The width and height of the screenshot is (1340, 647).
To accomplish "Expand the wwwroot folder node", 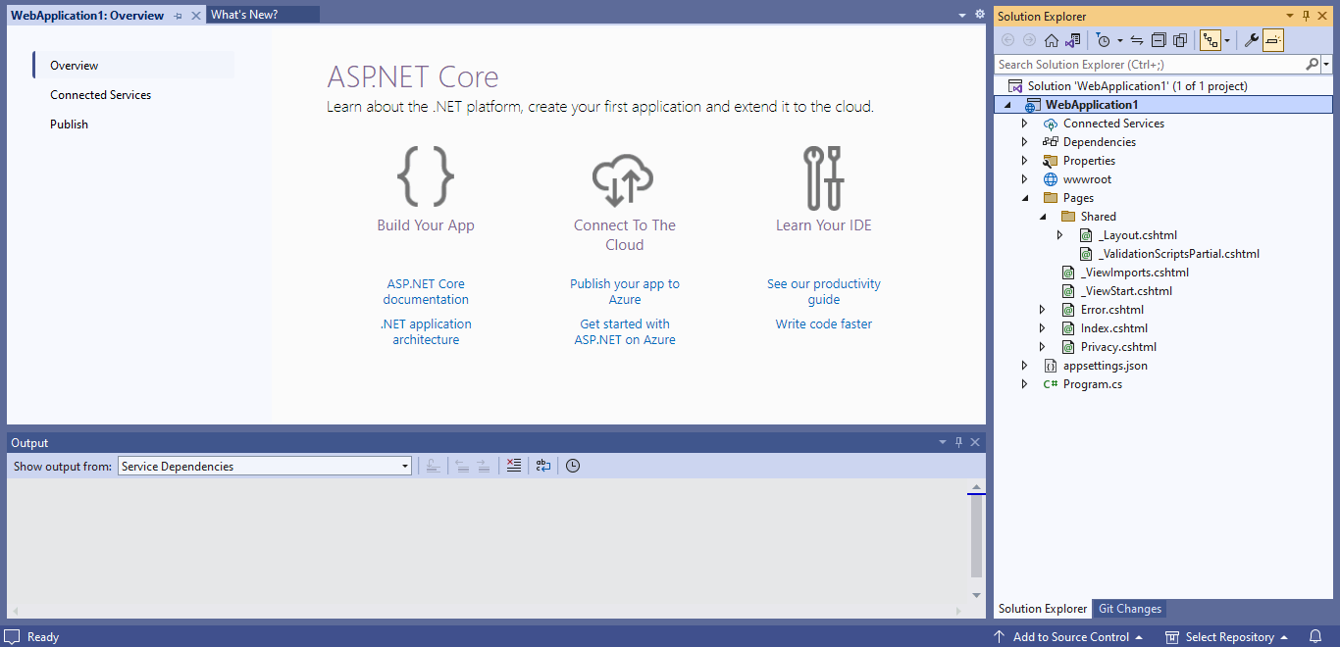I will 1025,179.
